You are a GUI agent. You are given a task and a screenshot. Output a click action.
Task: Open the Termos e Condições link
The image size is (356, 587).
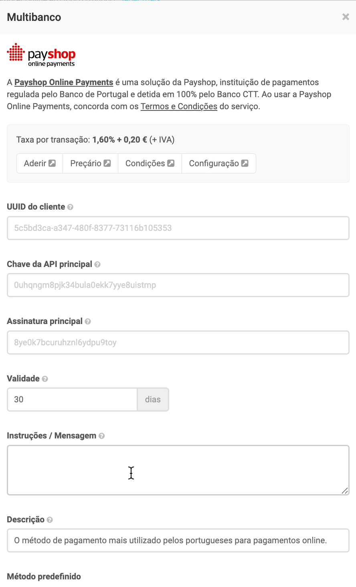[179, 106]
